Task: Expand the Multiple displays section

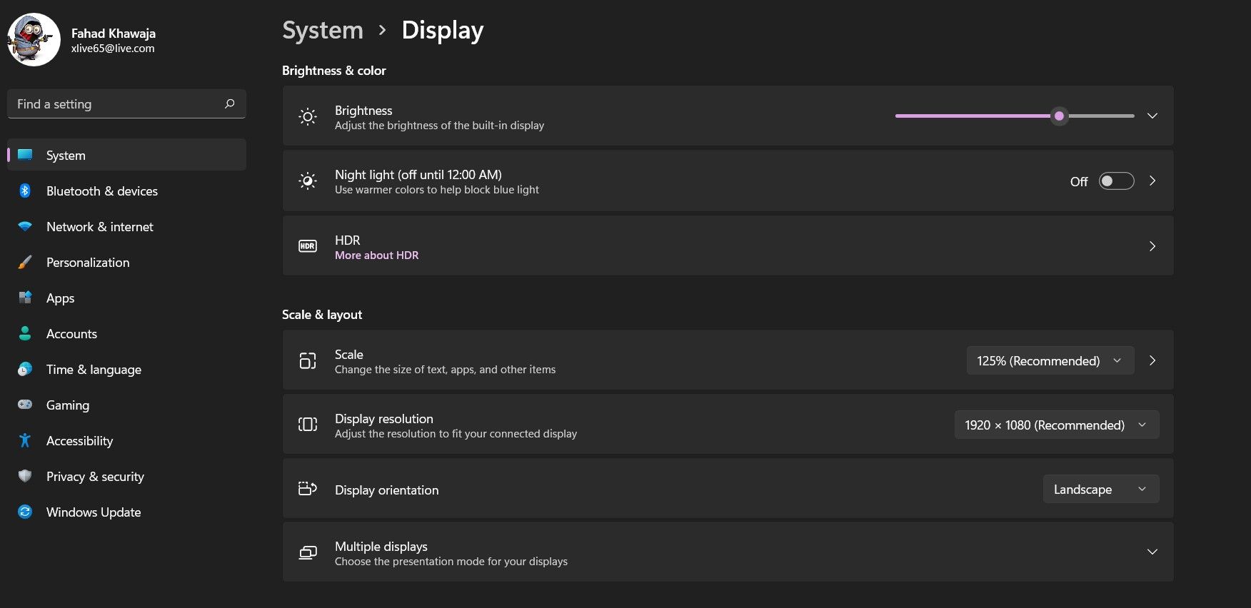Action: [1152, 552]
